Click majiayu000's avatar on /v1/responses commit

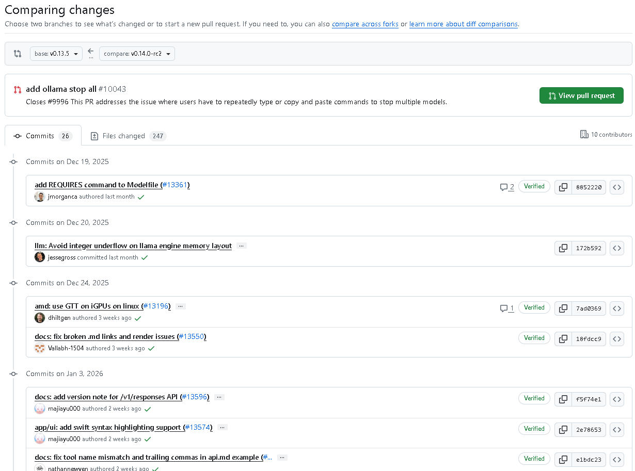coord(40,409)
